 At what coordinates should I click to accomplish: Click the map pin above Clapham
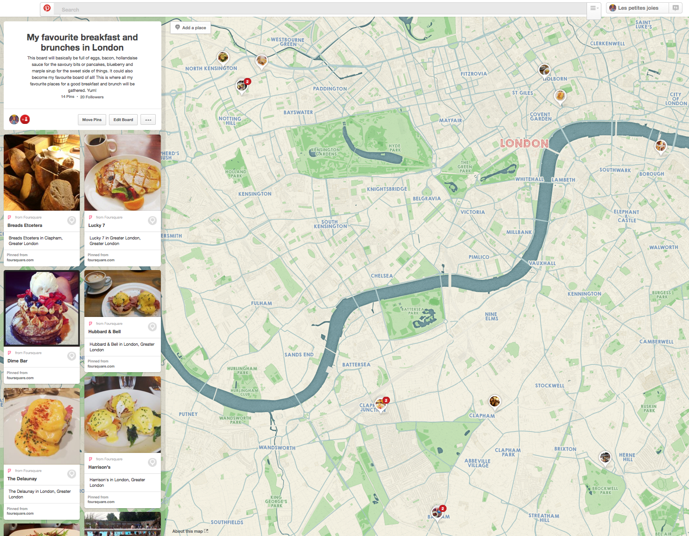[495, 401]
